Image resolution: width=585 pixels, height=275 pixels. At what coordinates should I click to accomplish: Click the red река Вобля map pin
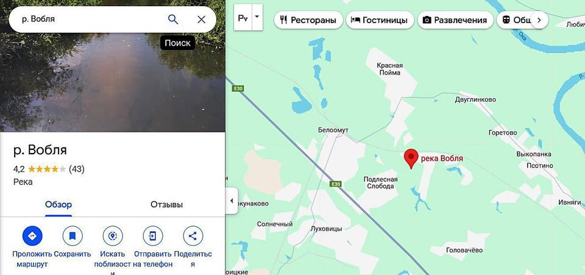pos(411,159)
